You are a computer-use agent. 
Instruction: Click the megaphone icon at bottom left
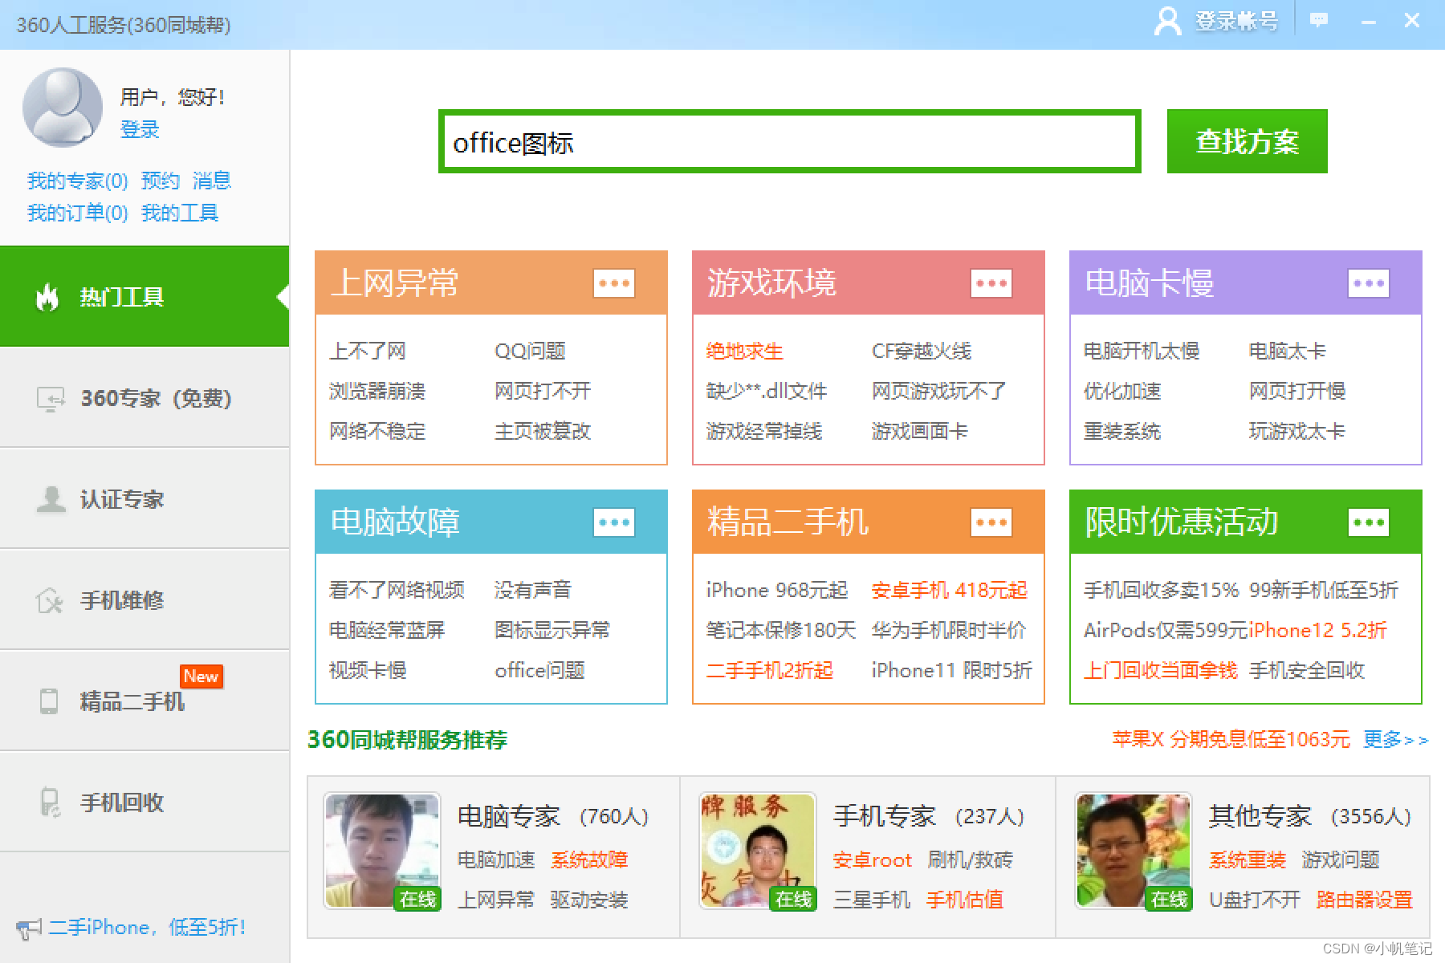click(28, 929)
